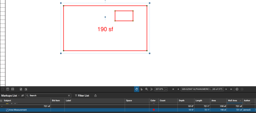This screenshot has width=256, height=113.
Task: Go to the previous page
Action: coord(178,89)
